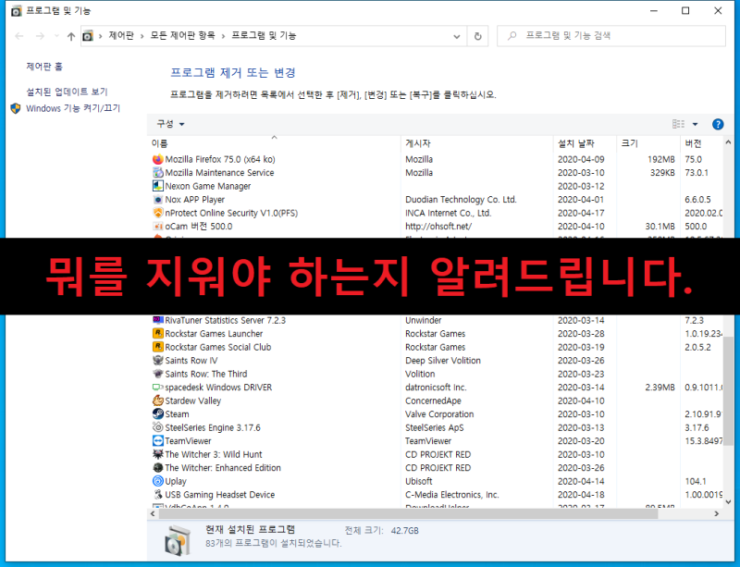740x567 pixels.
Task: Expand the view options dropdown arrow
Action: (695, 124)
